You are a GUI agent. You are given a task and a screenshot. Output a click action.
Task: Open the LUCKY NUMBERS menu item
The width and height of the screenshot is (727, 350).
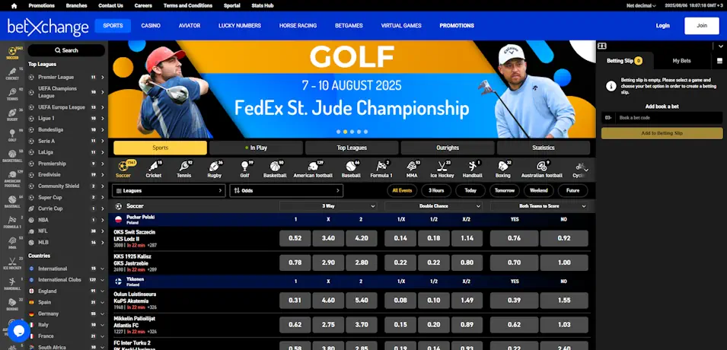click(240, 26)
